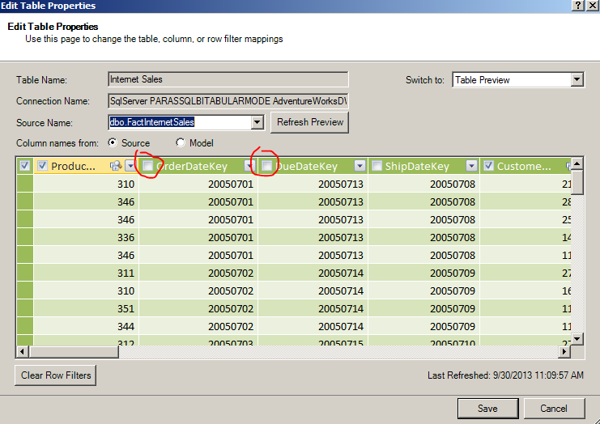The image size is (600, 424).
Task: Click the vertical scrollbar down arrow
Action: pyautogui.click(x=577, y=338)
